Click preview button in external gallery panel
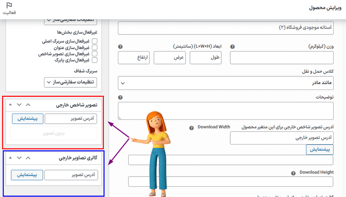The height and width of the screenshot is (197, 346). (x=27, y=175)
